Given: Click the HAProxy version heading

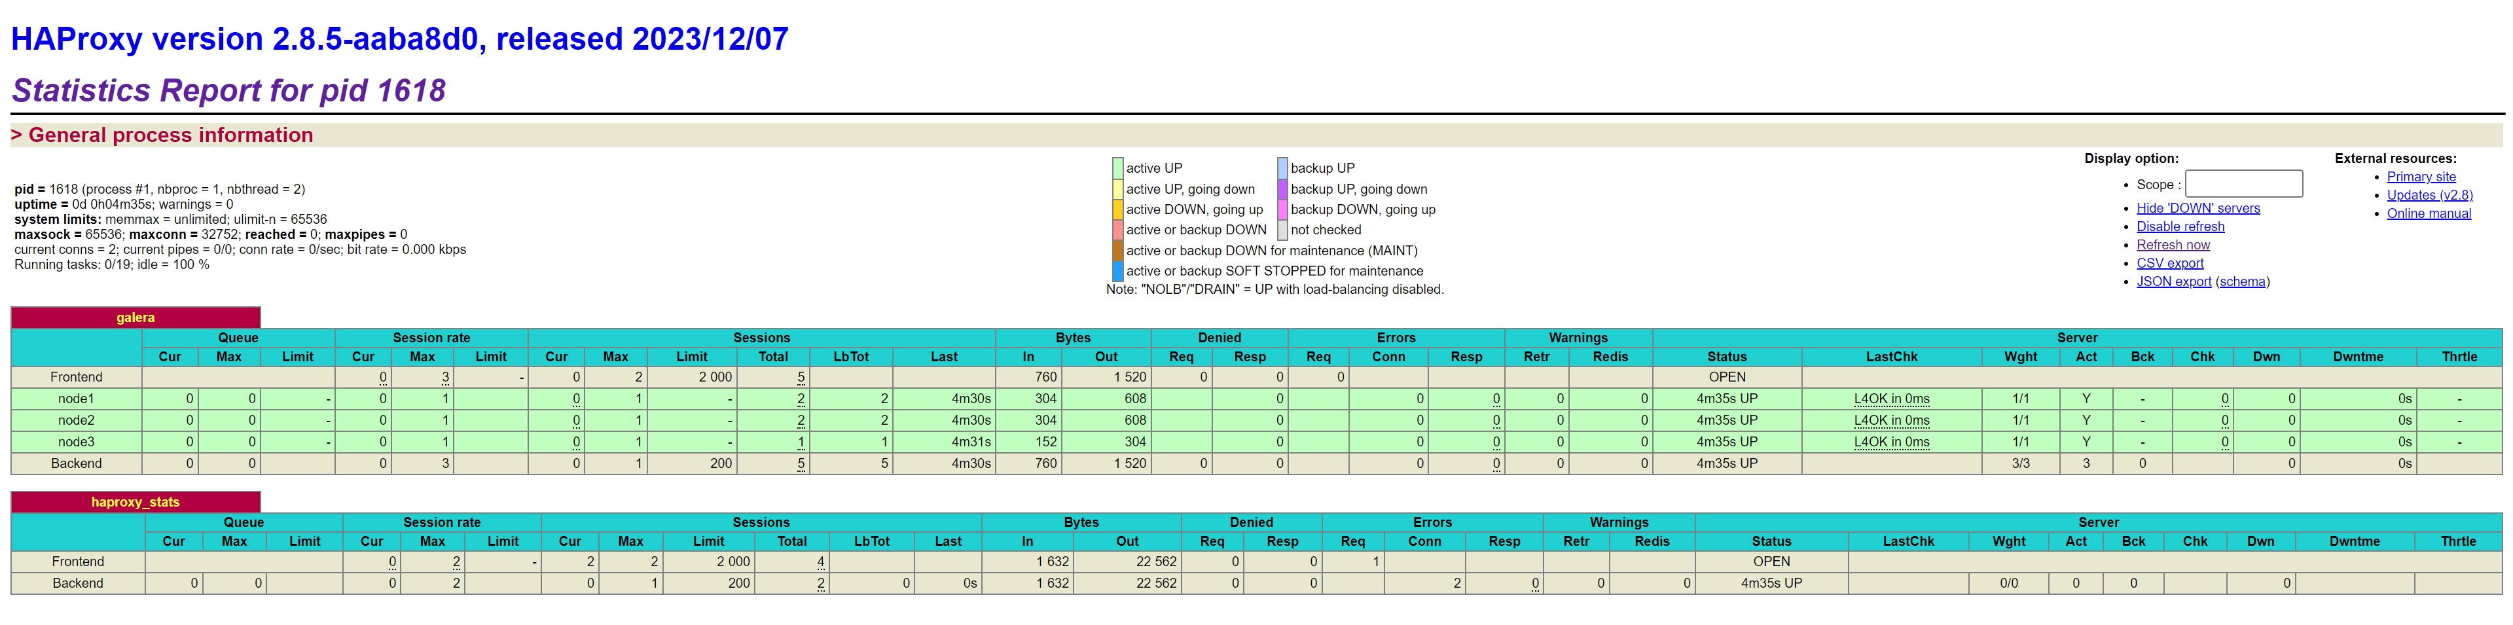Looking at the screenshot, I should pos(400,39).
